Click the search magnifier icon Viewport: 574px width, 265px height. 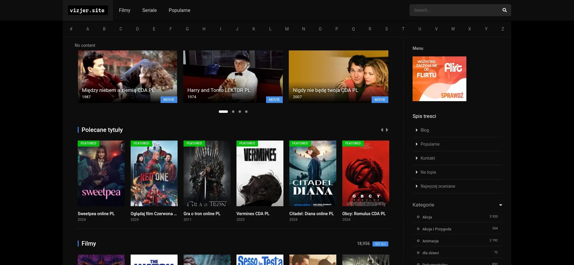tap(504, 10)
